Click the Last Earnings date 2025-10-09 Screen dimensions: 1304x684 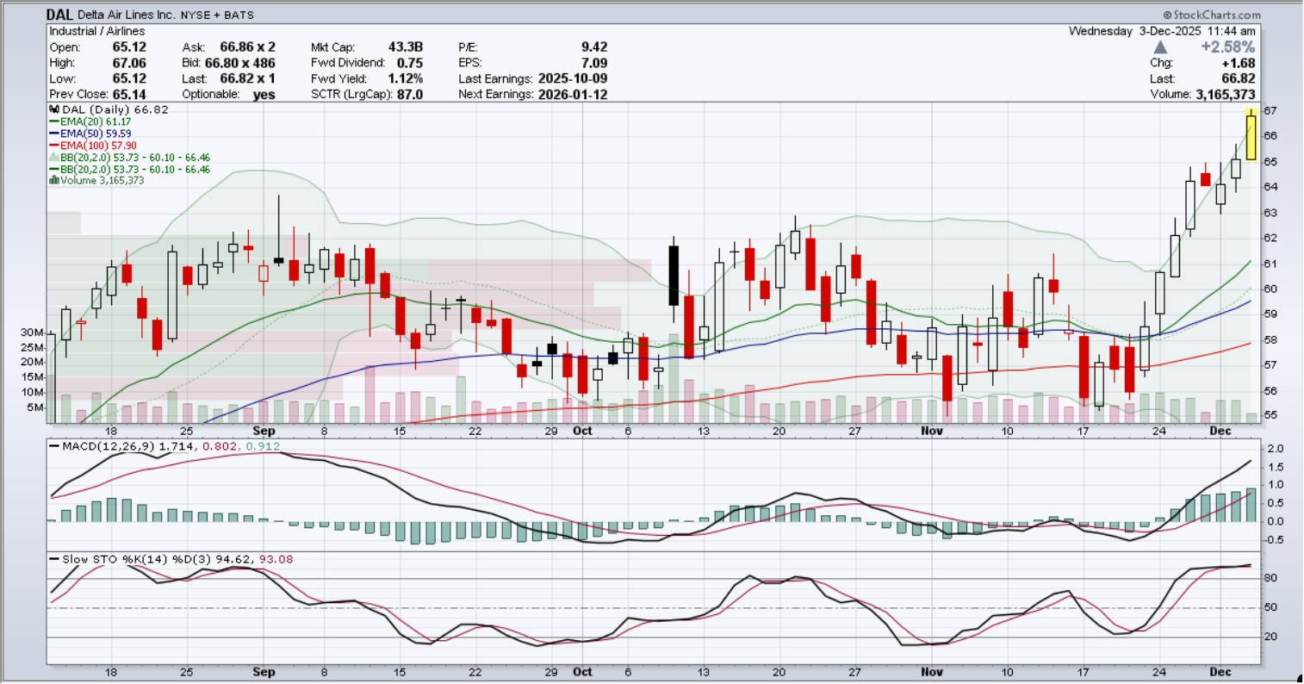coord(573,78)
